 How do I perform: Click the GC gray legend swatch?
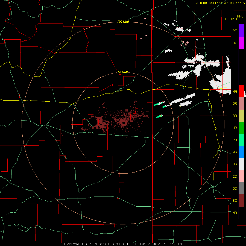tap(241, 188)
